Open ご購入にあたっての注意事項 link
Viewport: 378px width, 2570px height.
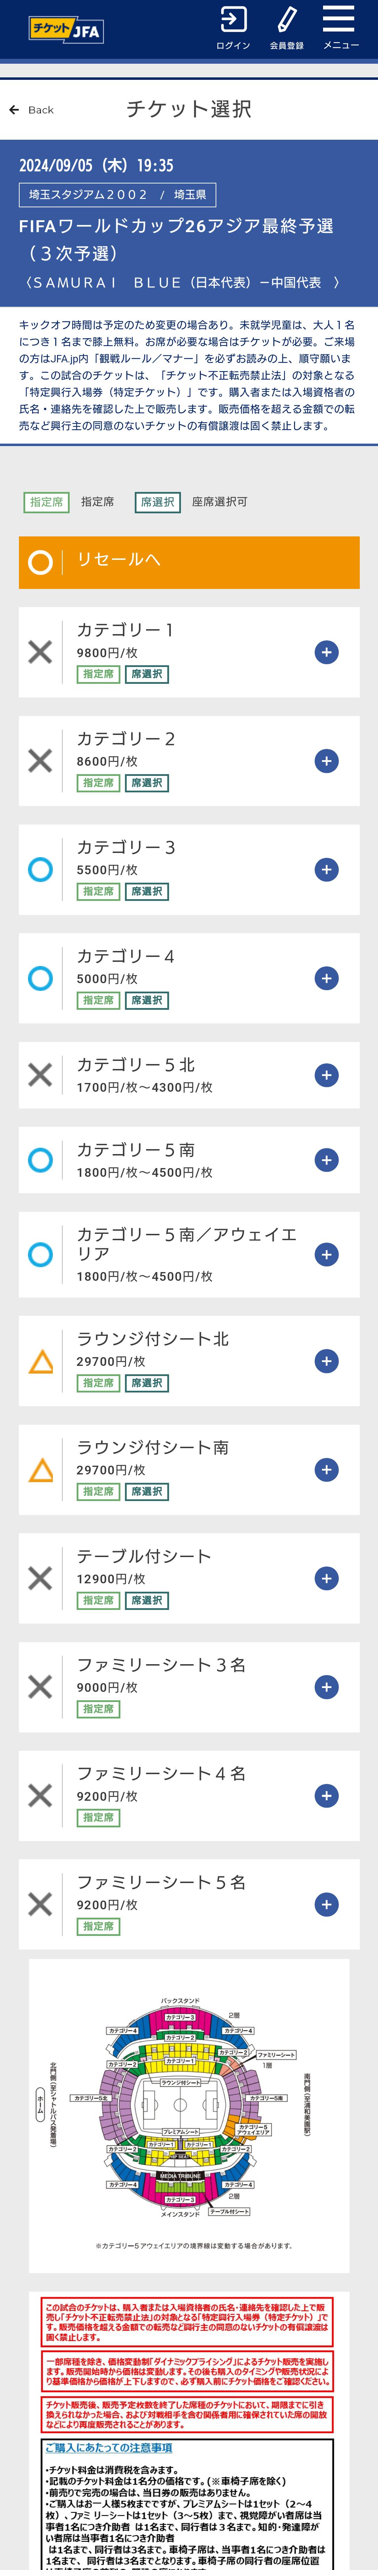pos(109,2447)
